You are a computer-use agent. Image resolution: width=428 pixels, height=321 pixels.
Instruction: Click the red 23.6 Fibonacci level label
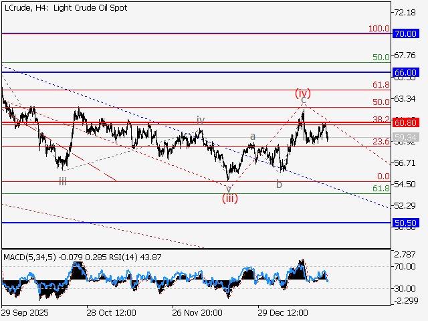point(381,142)
